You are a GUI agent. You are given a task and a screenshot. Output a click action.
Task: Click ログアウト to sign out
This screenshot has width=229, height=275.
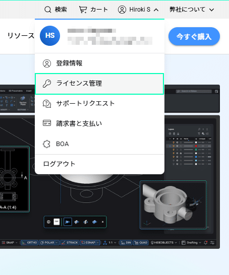coord(99,164)
